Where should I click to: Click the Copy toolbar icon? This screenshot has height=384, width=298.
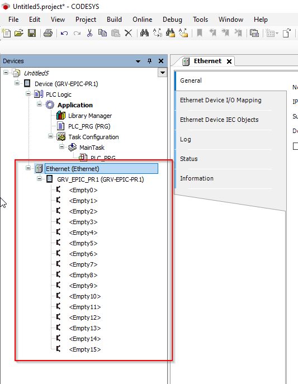[102, 33]
